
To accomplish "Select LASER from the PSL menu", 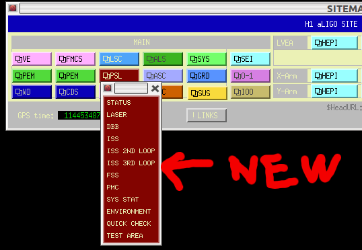I will pos(131,115).
